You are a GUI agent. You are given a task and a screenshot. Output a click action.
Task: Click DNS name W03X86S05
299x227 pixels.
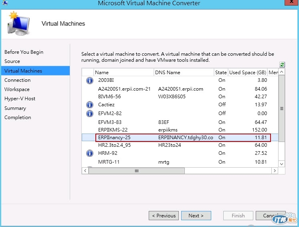point(172,97)
